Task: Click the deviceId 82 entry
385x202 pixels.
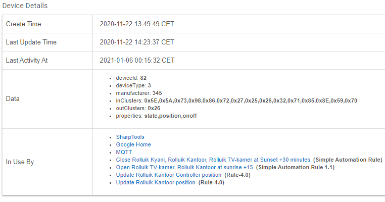Action: [x=131, y=78]
